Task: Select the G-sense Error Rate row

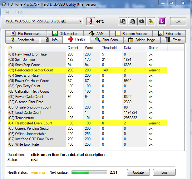Action: point(87,102)
